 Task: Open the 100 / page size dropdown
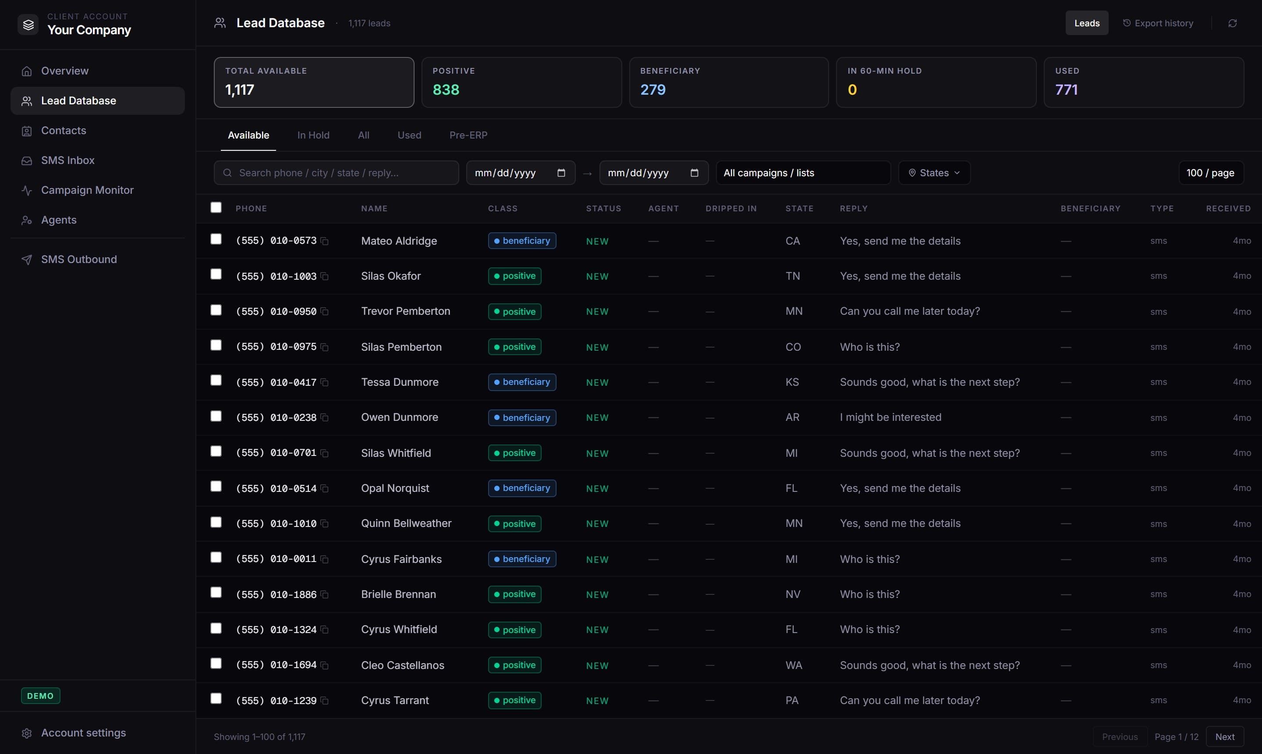1211,173
